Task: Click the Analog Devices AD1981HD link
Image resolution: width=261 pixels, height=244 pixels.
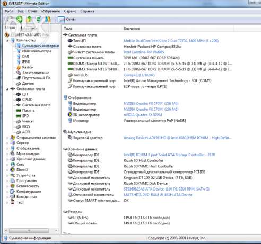Action: [x=178, y=138]
